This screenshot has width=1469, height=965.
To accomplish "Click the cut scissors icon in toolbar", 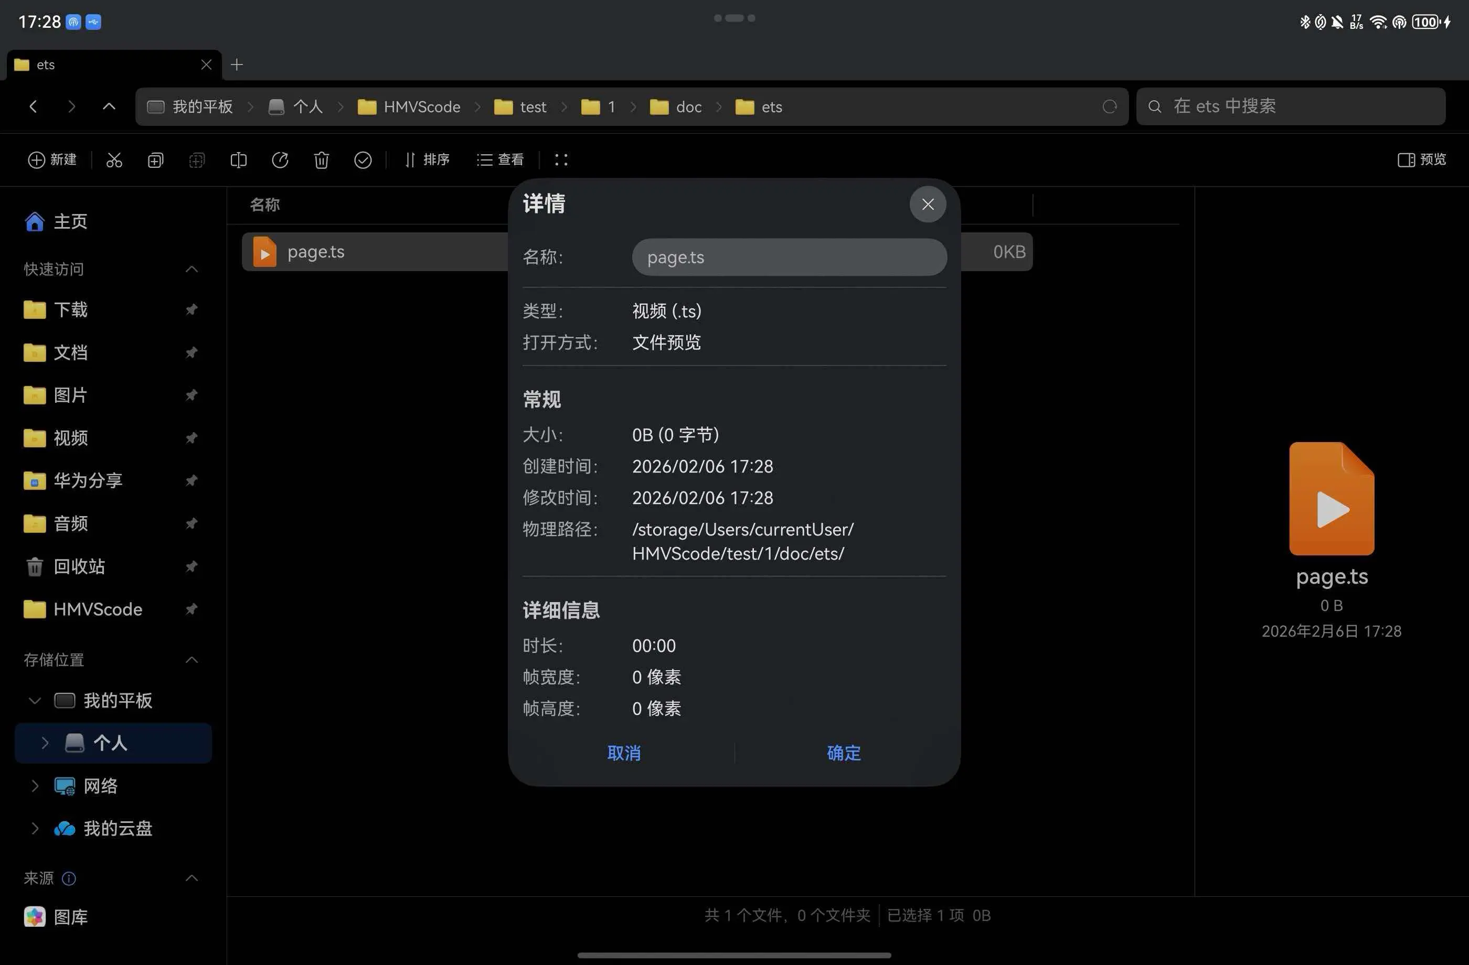I will (x=114, y=160).
